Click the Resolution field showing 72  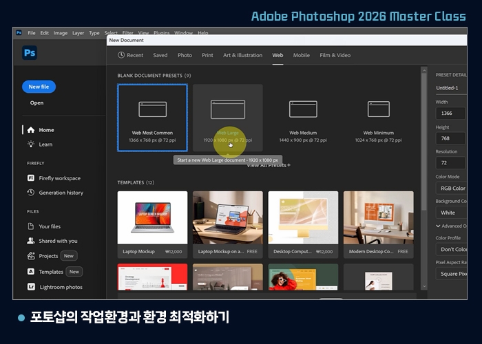tap(450, 163)
